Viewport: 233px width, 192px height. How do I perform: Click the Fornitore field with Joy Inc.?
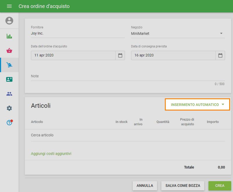point(78,33)
